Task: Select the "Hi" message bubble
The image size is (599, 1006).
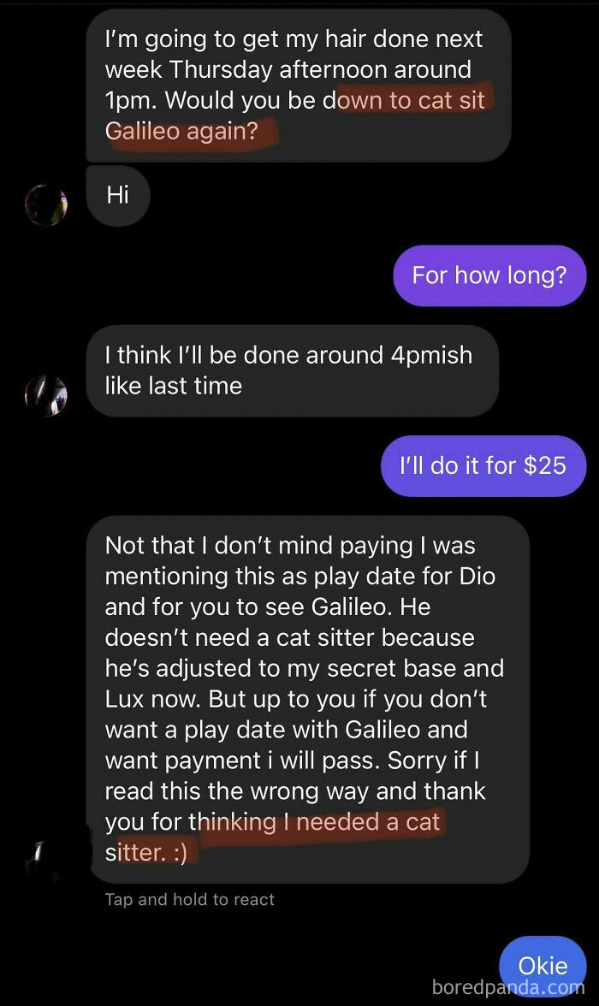Action: click(x=118, y=195)
